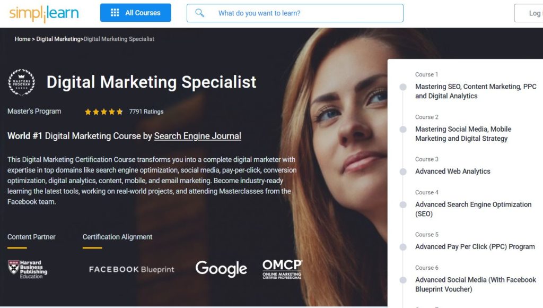Click the Digital Marketing Specialist breadcrumb
543x308 pixels.
[119, 39]
